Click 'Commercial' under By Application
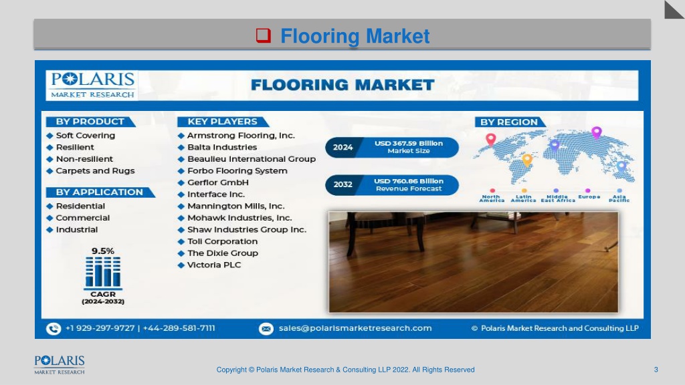Image resolution: width=685 pixels, height=385 pixels. click(83, 218)
